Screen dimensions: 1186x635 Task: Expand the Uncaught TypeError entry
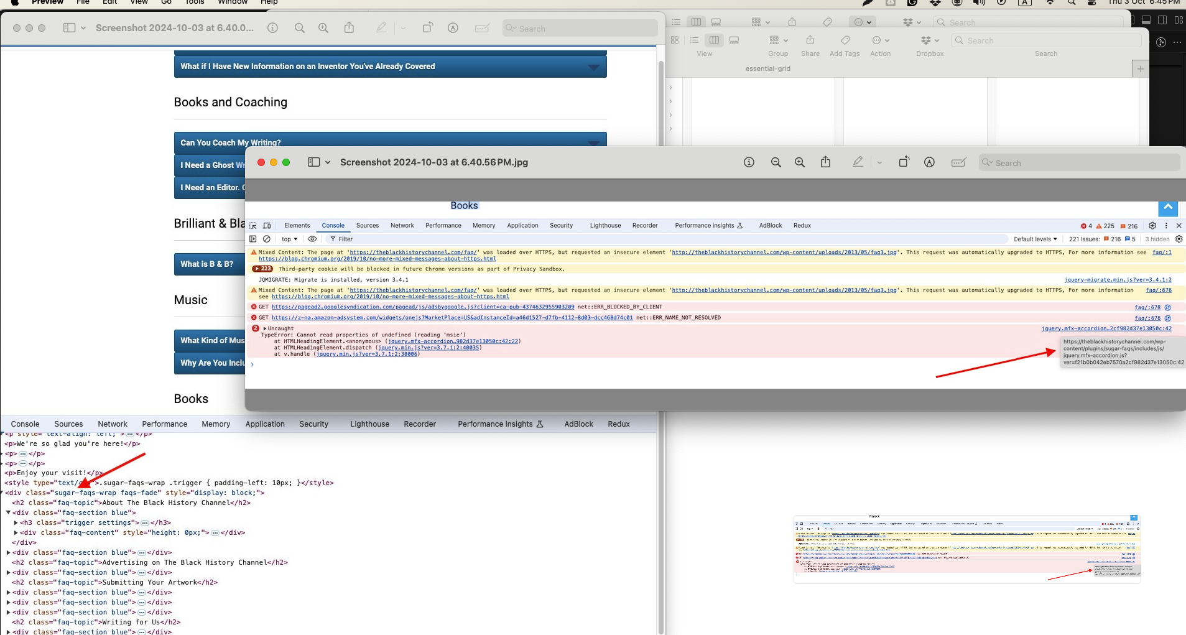click(265, 328)
